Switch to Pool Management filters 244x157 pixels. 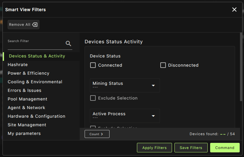pyautogui.click(x=27, y=99)
